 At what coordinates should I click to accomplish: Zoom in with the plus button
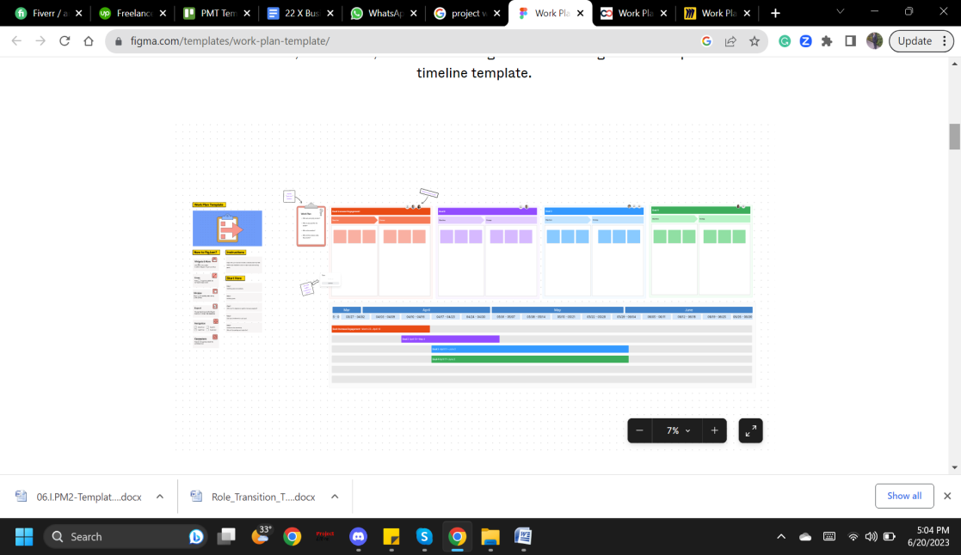click(714, 430)
